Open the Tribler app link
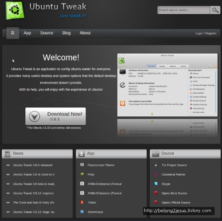This screenshot has width=222, height=221. 92,203
